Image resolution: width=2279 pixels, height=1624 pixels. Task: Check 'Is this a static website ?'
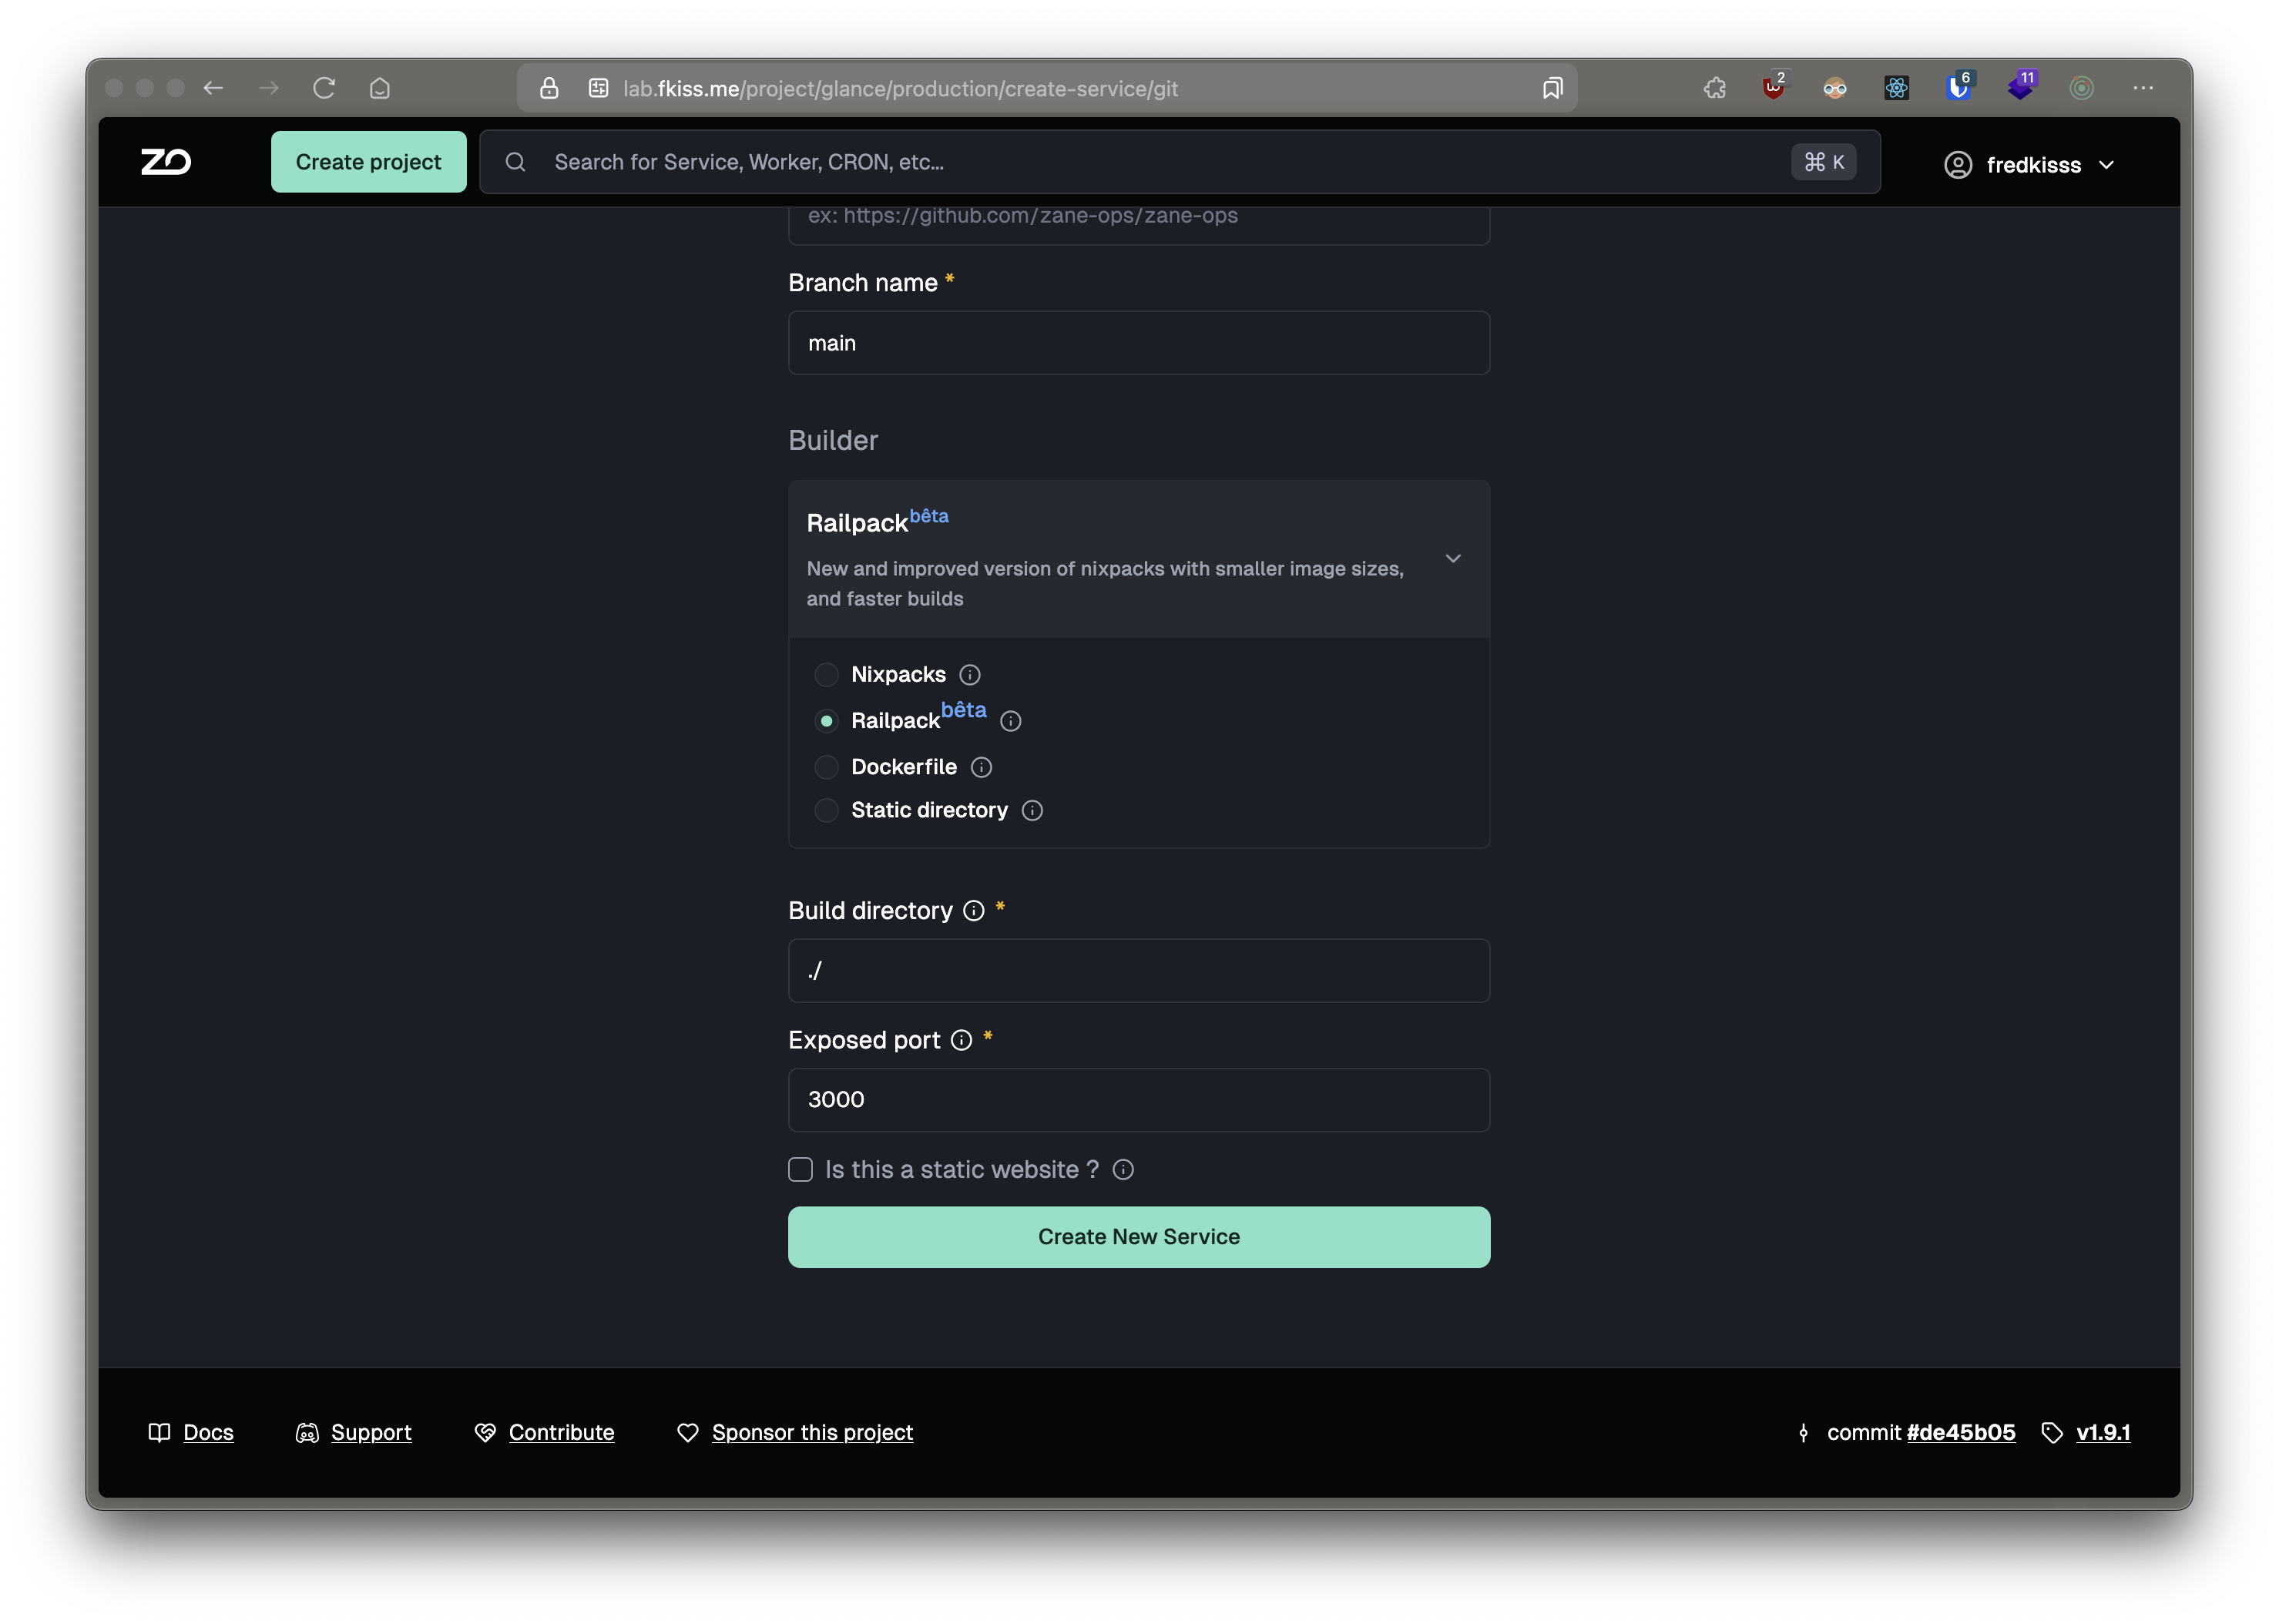(x=800, y=1170)
